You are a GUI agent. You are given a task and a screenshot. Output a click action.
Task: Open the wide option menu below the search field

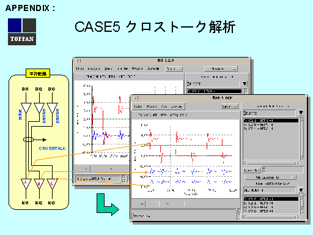(x=270, y=177)
